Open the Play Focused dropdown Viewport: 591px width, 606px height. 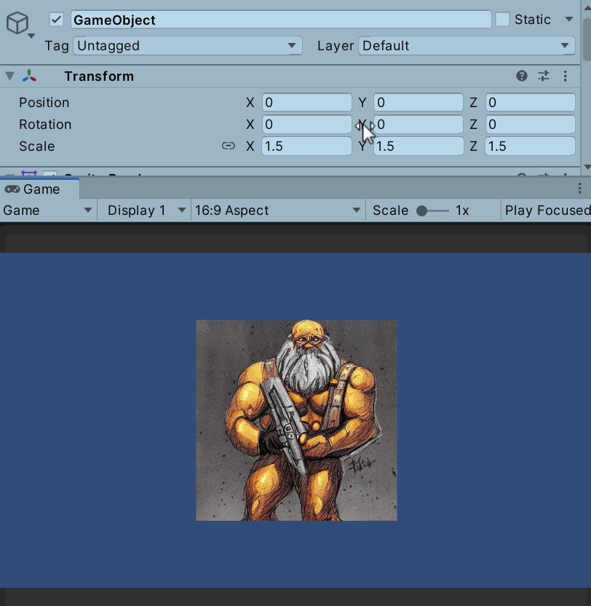click(547, 210)
